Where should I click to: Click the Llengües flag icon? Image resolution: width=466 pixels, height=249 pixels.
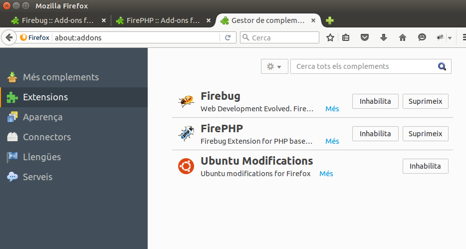pos(12,157)
